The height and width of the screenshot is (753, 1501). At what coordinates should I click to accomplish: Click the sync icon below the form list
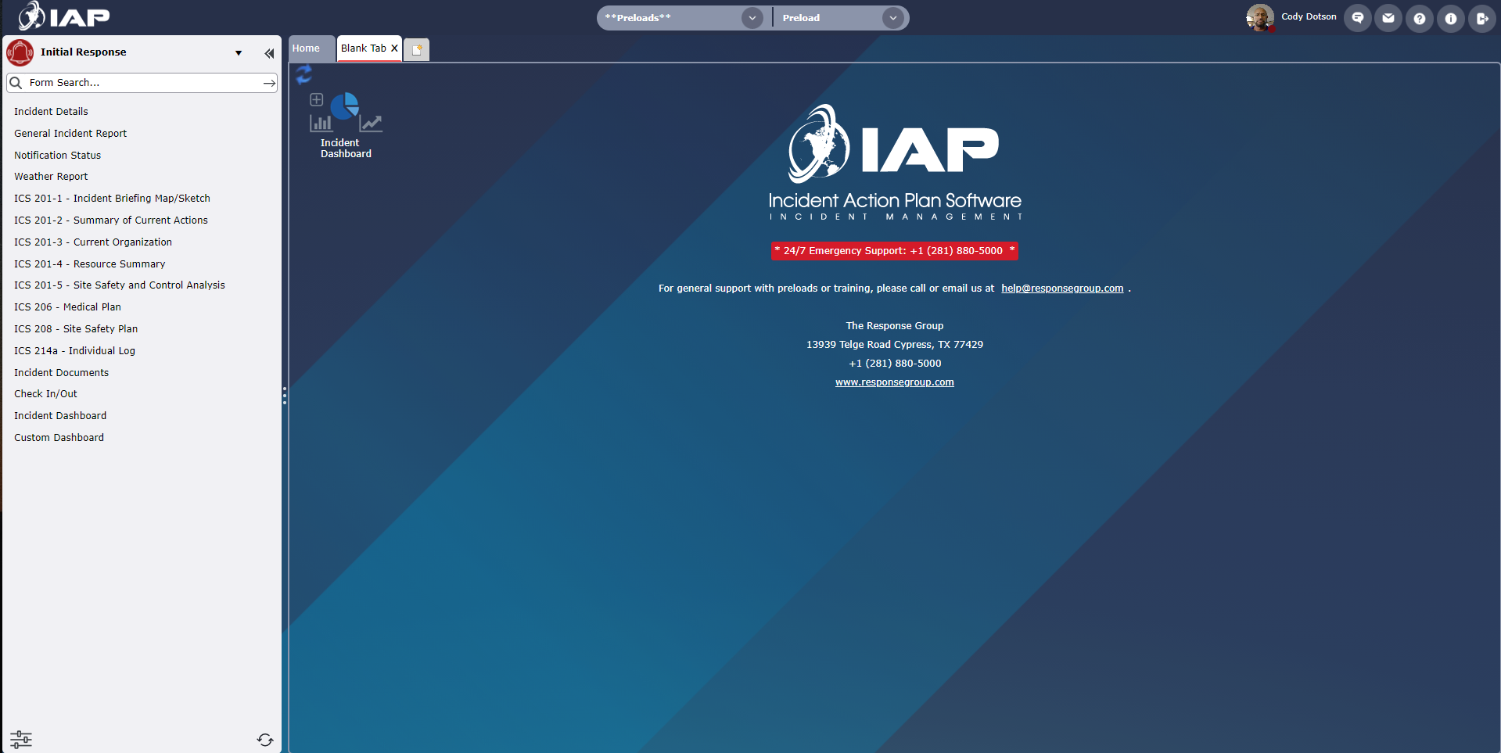[265, 740]
